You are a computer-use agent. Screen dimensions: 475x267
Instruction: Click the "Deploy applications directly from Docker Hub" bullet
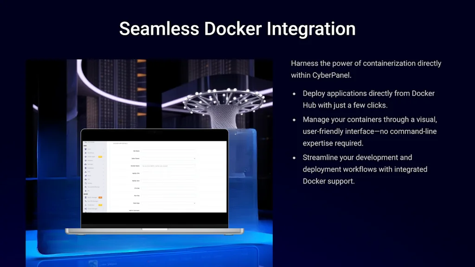(x=369, y=99)
